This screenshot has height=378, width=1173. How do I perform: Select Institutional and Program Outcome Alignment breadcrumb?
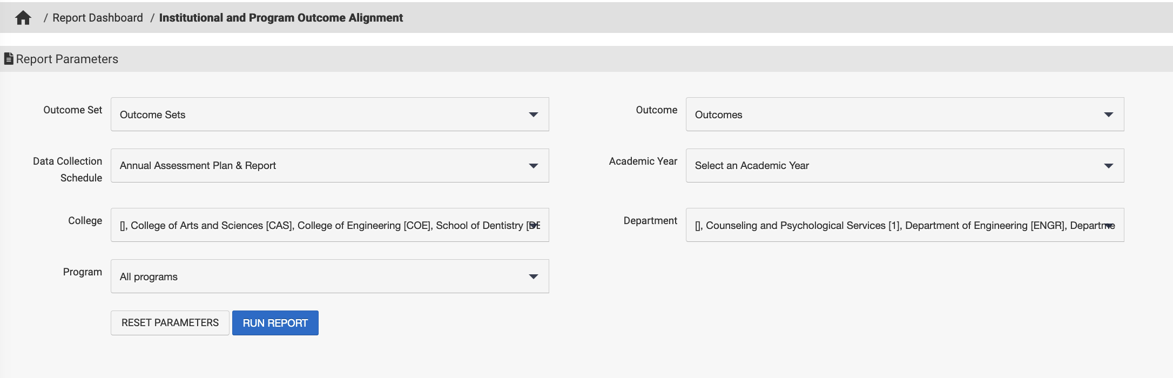[x=281, y=18]
